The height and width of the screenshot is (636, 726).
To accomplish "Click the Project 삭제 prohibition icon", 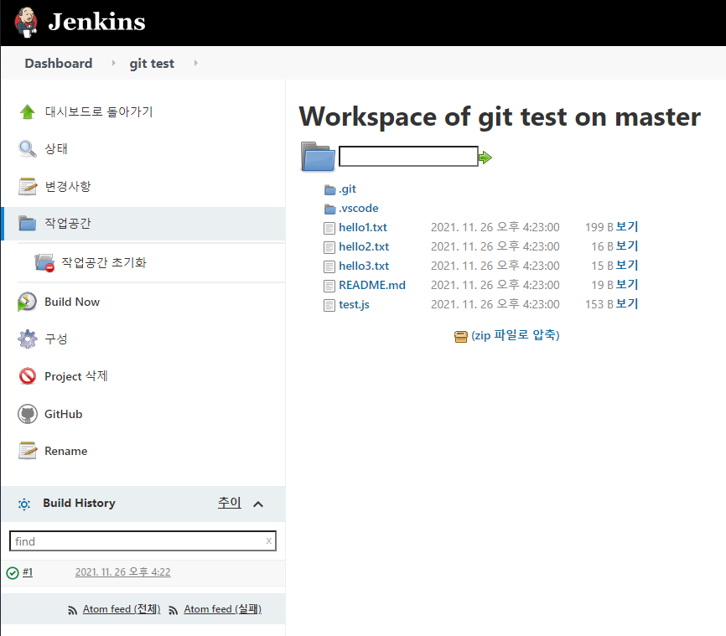I will (28, 376).
